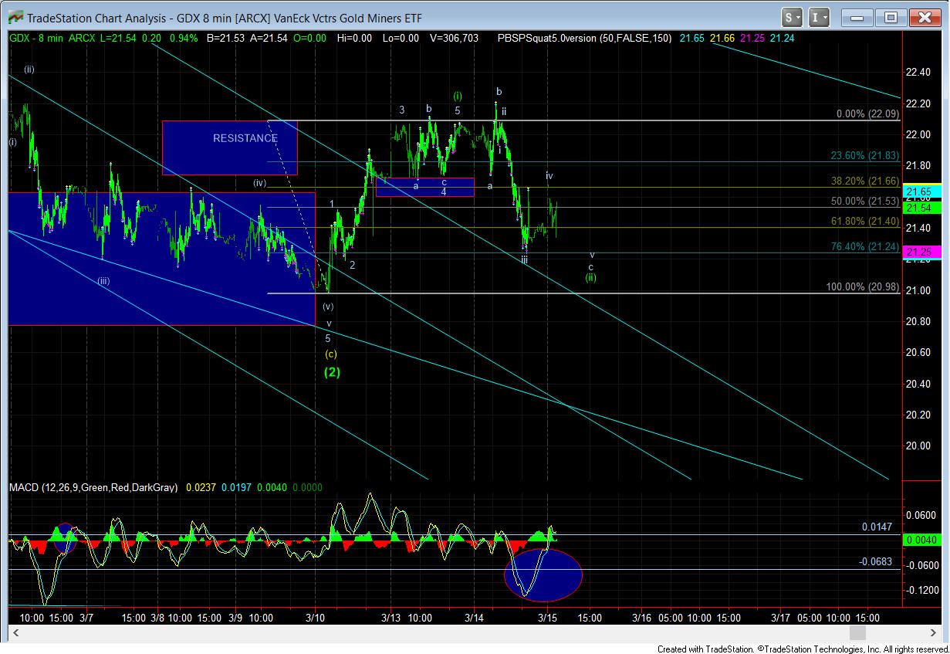This screenshot has width=950, height=654.
Task: Click the red MACD ellipse near 3/15
Action: (543, 575)
